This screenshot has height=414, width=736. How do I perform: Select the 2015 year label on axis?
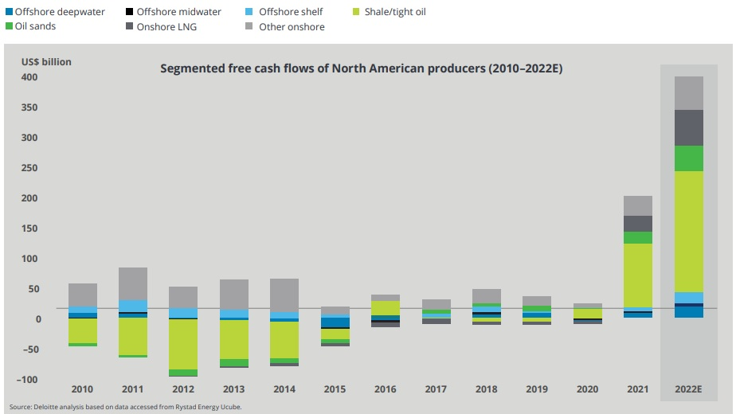[335, 389]
